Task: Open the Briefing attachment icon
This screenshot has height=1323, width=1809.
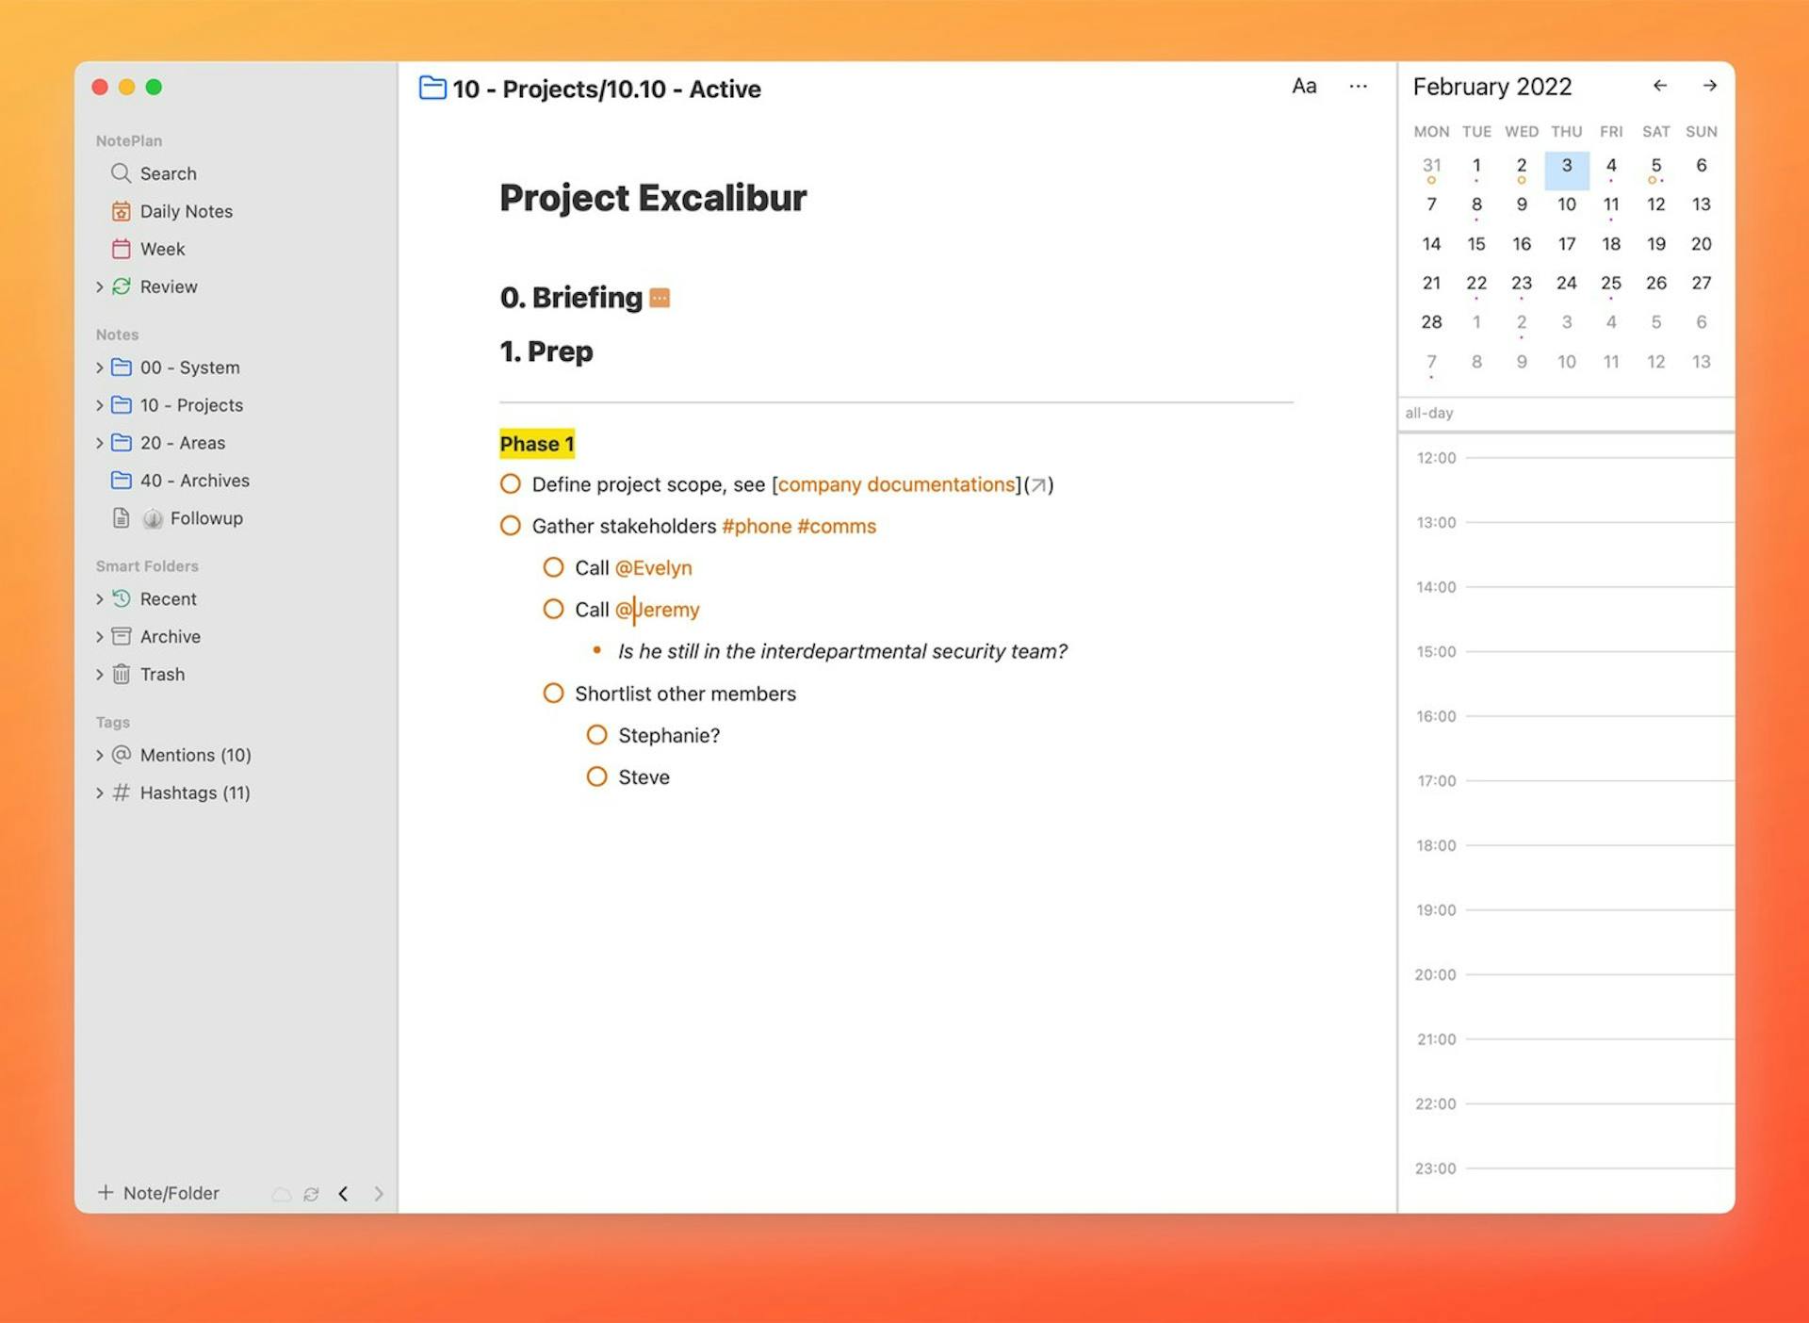Action: pyautogui.click(x=660, y=296)
